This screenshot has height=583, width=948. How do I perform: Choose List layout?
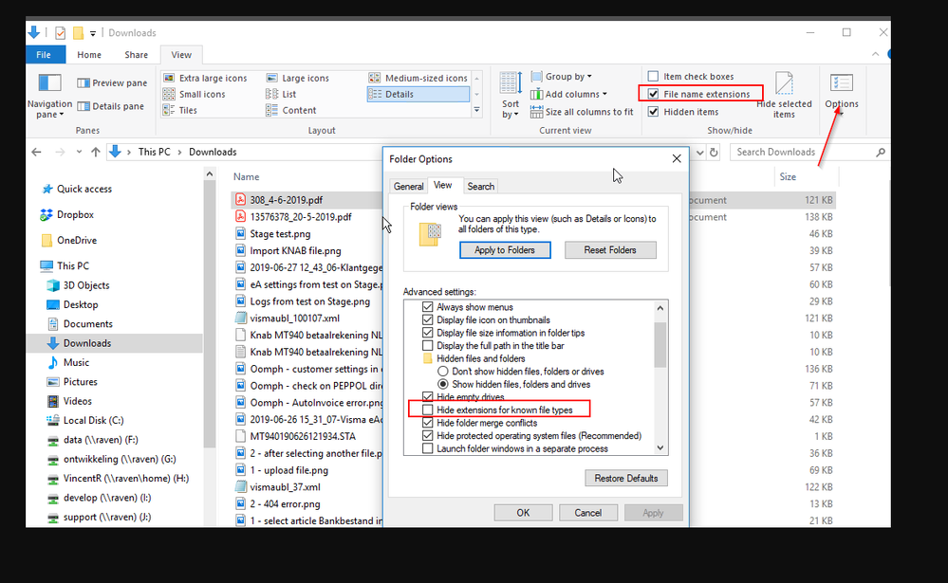[281, 94]
